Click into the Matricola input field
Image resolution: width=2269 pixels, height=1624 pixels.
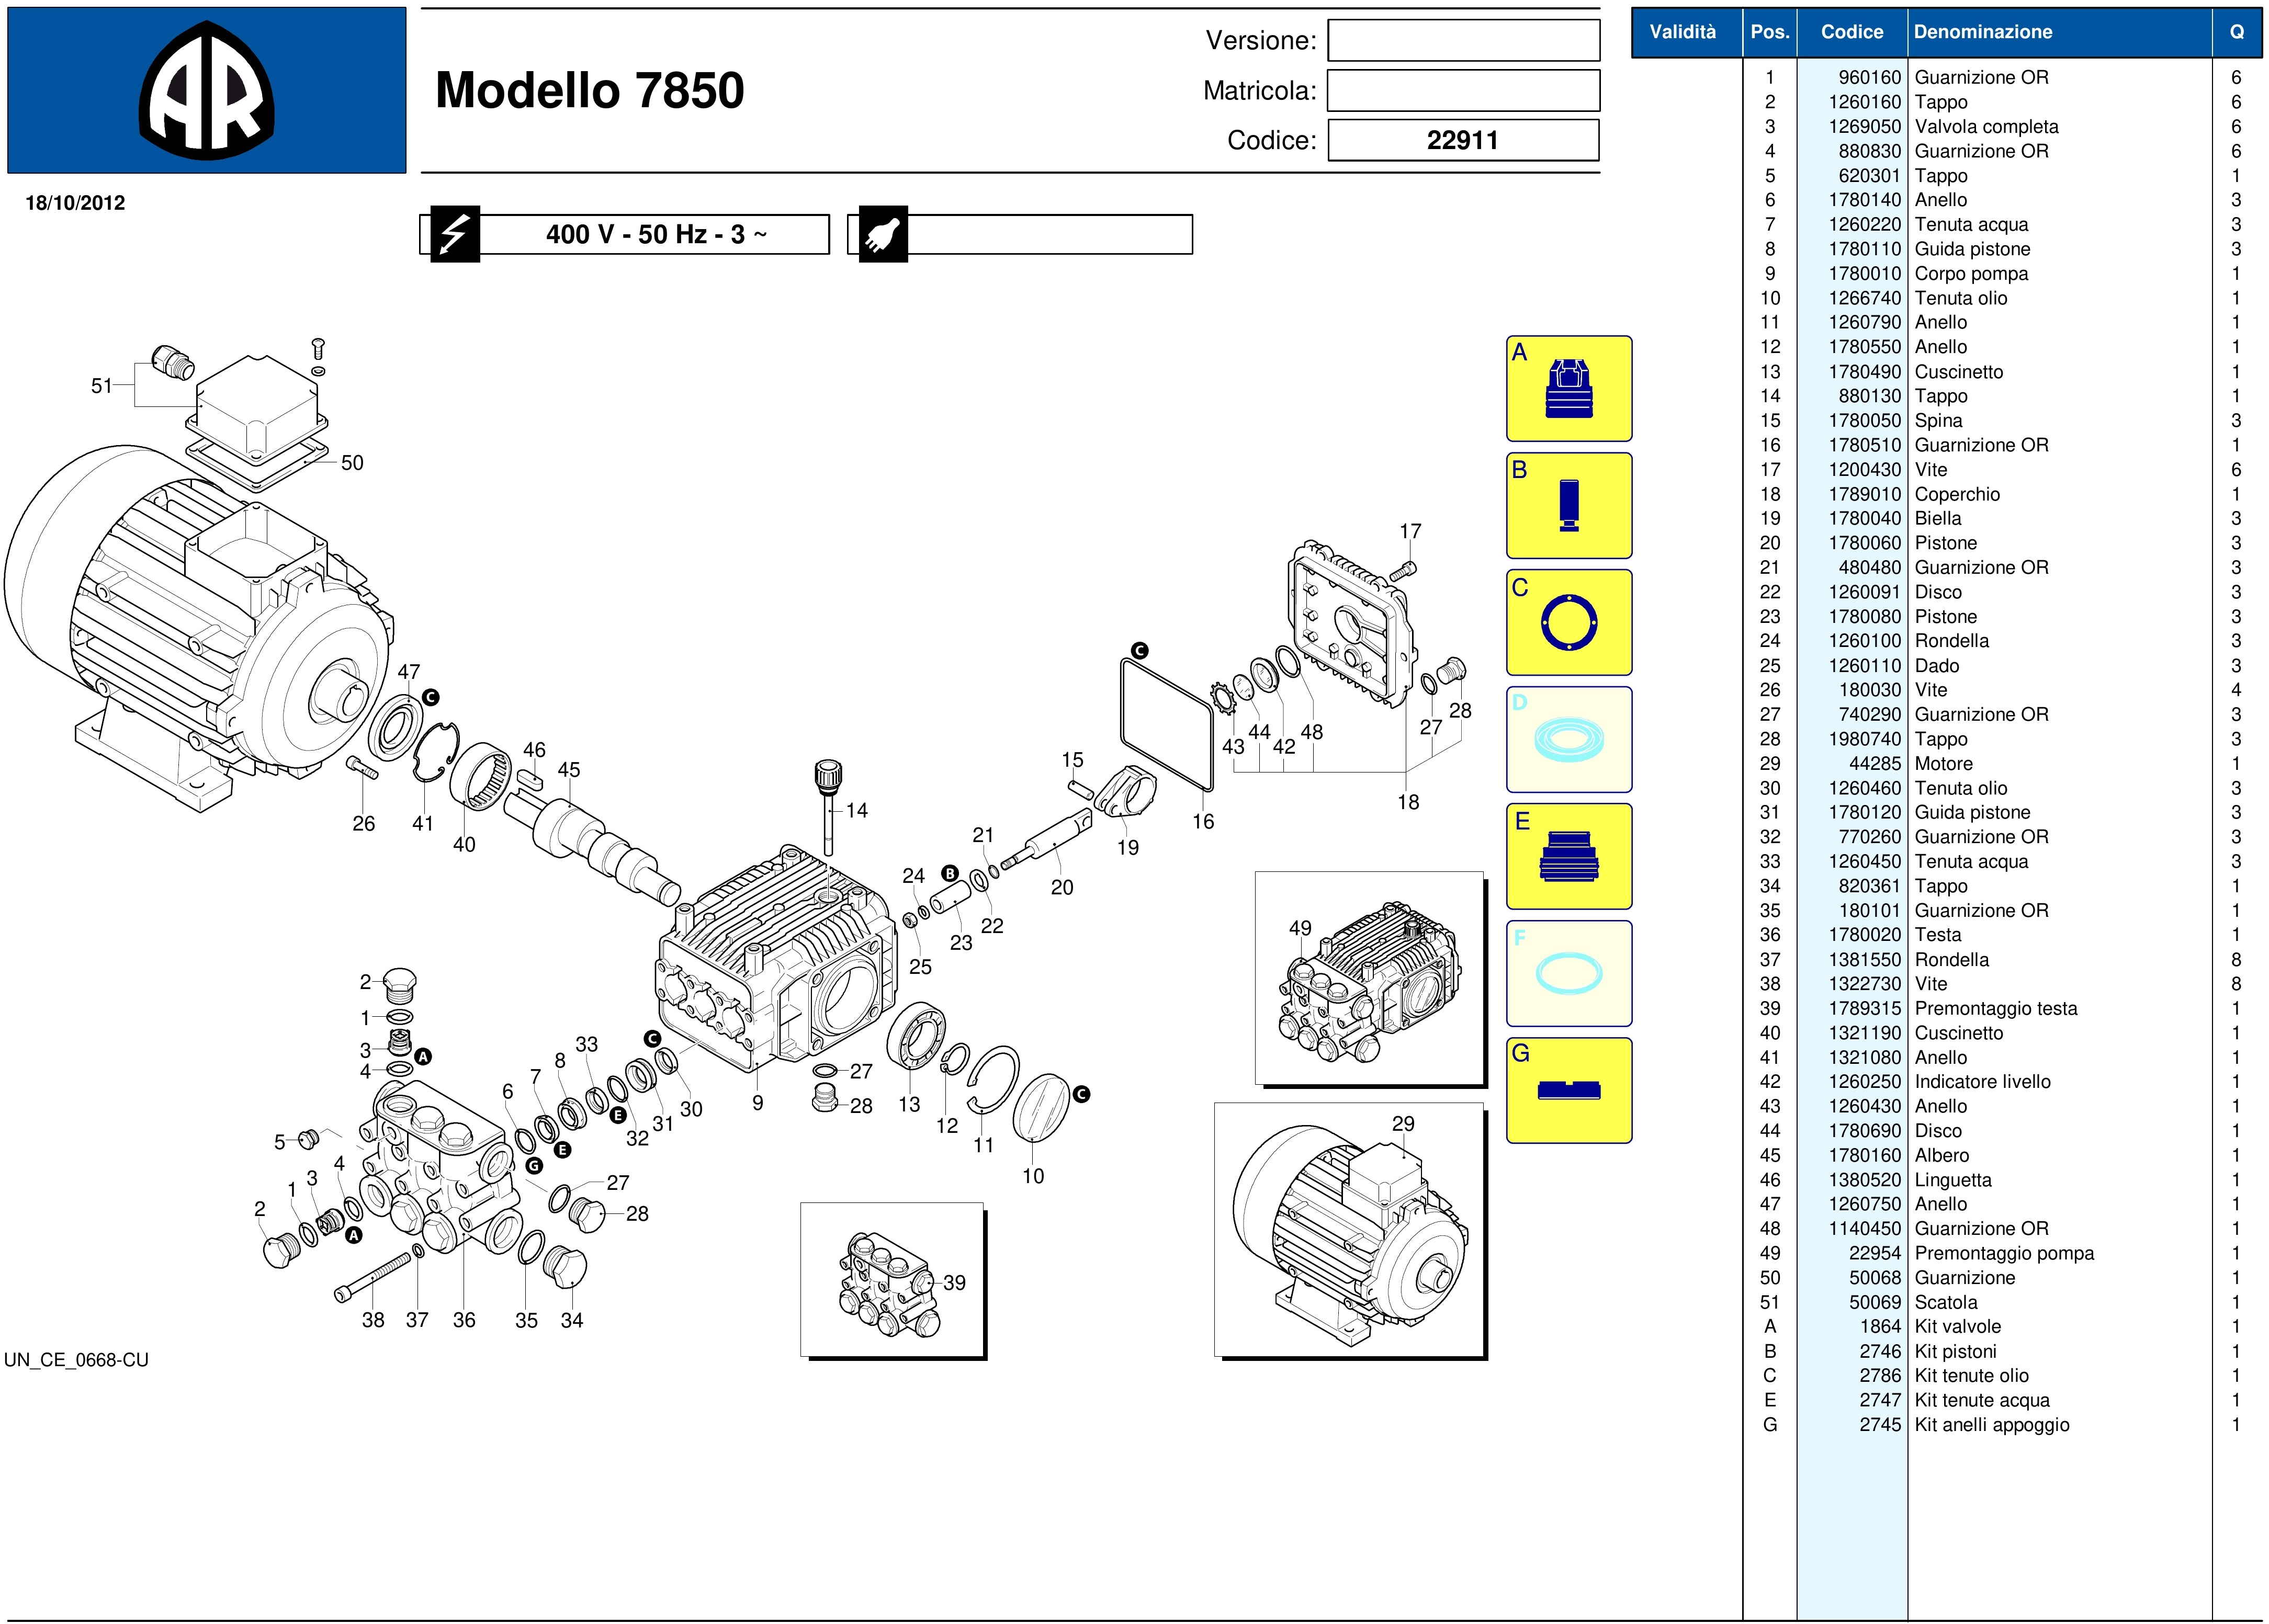pos(1463,91)
